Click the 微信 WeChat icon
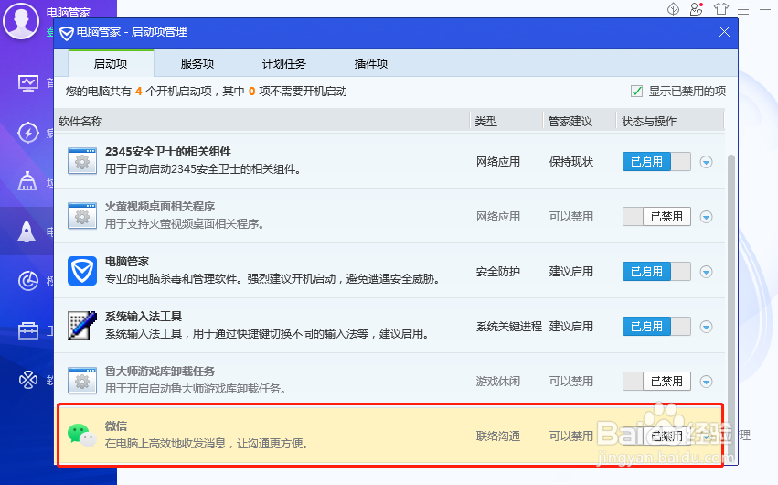This screenshot has height=485, width=778. coord(82,436)
